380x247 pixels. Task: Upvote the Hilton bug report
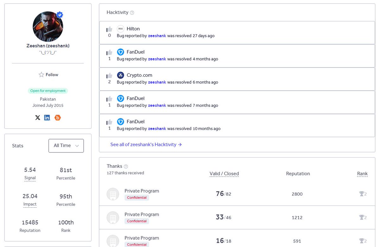pyautogui.click(x=110, y=29)
